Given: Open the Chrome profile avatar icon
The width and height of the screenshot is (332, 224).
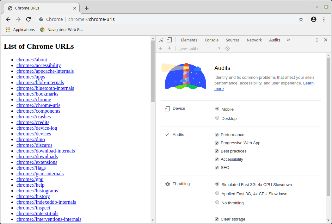Looking at the screenshot, I should coord(314,19).
